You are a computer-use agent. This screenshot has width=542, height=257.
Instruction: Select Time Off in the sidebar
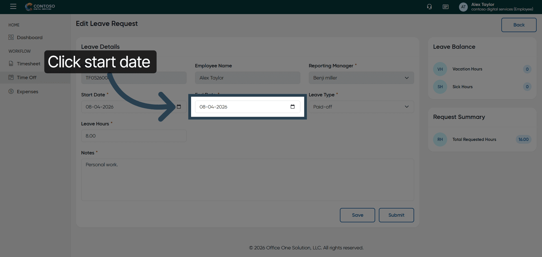(27, 77)
